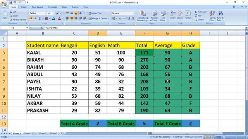Save workbook from Quick Access Toolbar
This screenshot has height=139, width=248.
(x=10, y=2)
